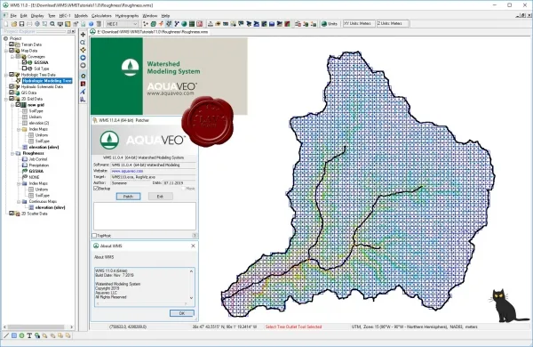Open the File menu
This screenshot has width=533, height=347.
[x=13, y=16]
